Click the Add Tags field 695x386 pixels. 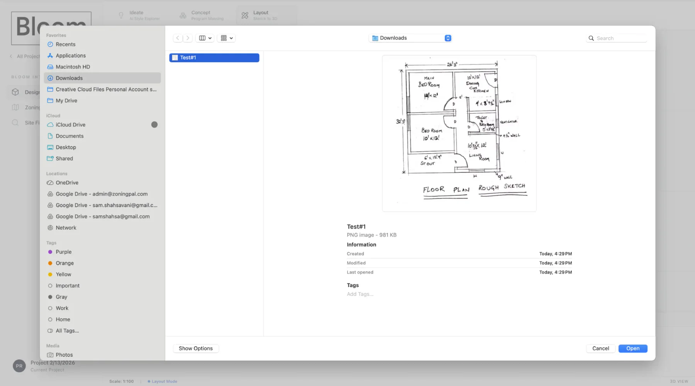(359, 294)
